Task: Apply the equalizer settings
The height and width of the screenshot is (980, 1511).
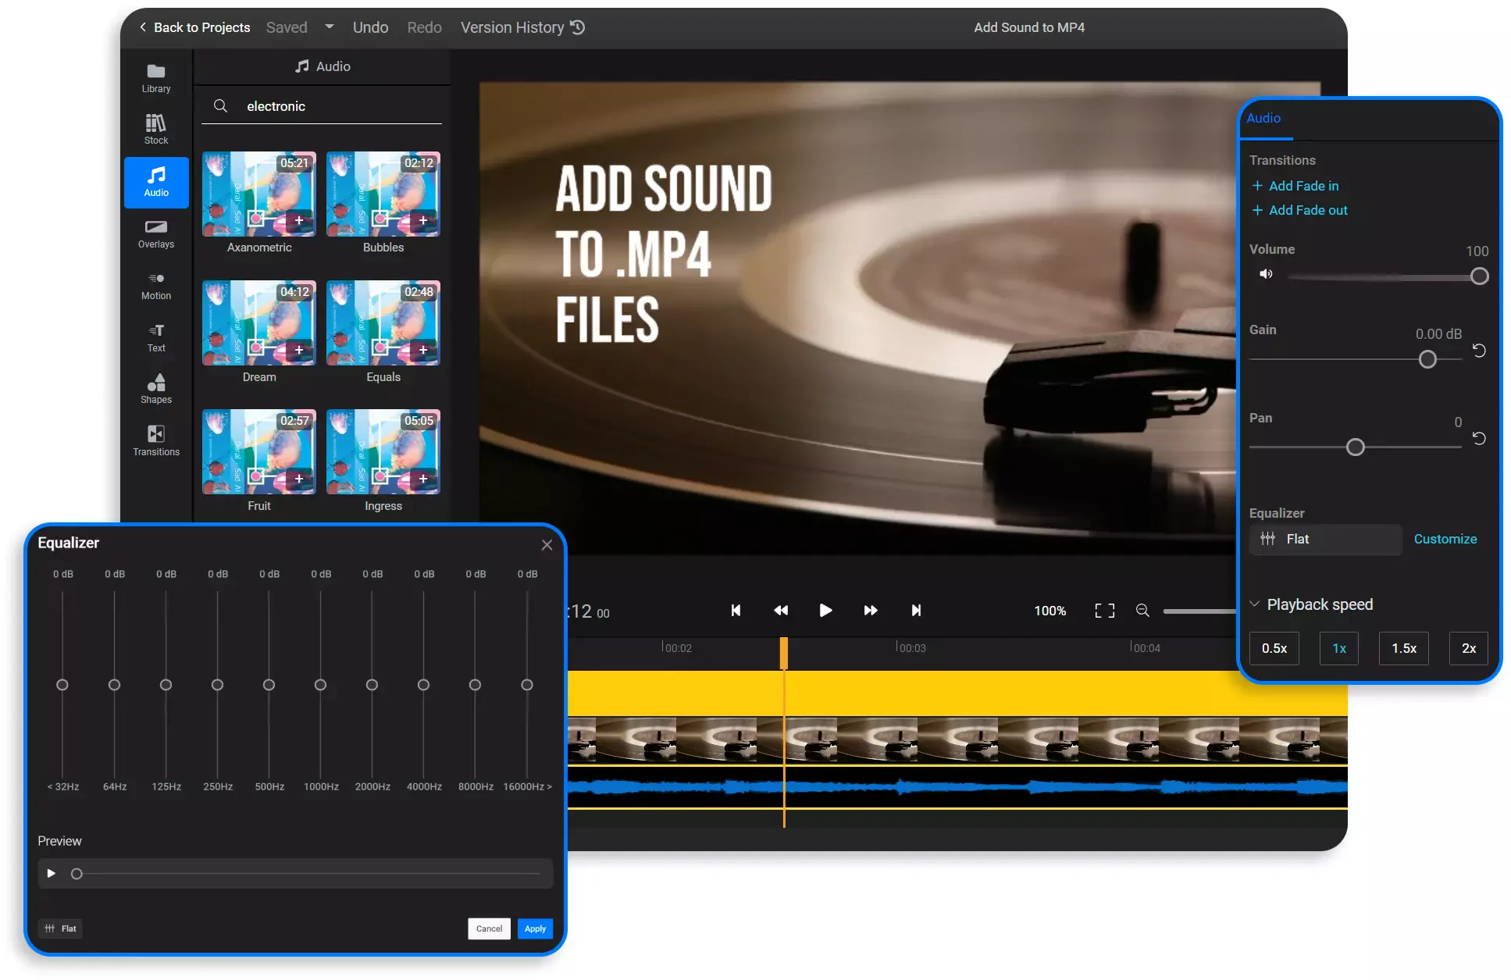Action: 535,928
